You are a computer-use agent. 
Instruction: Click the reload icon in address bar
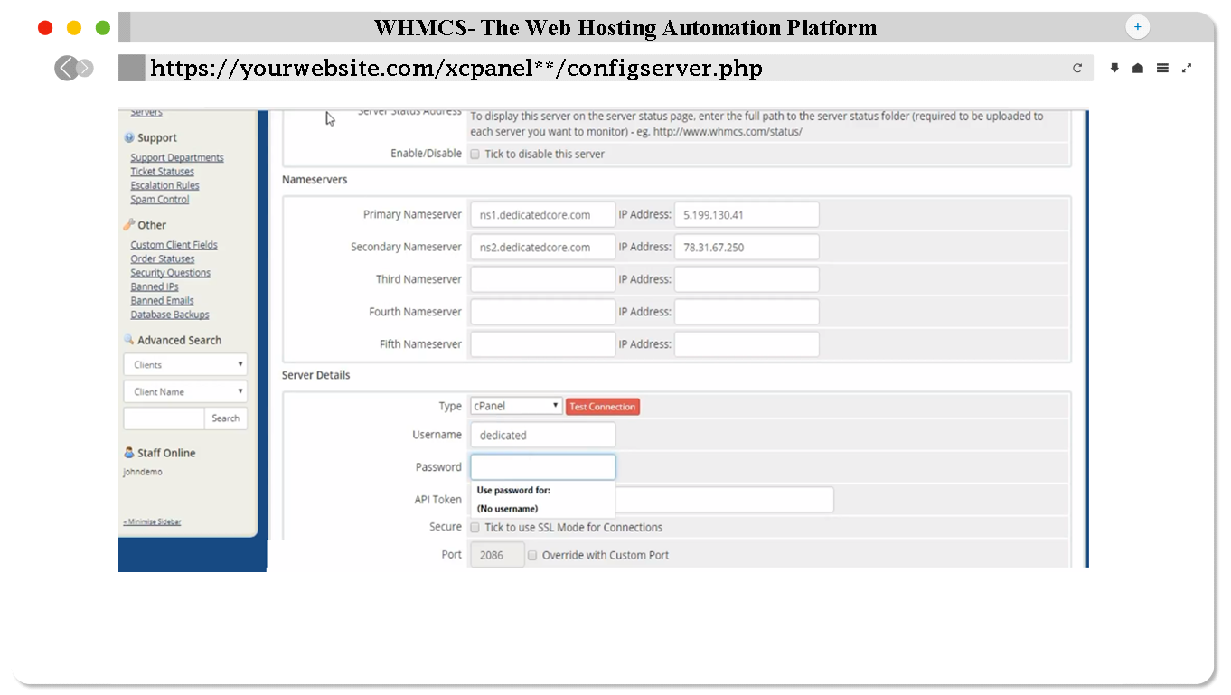pyautogui.click(x=1077, y=68)
